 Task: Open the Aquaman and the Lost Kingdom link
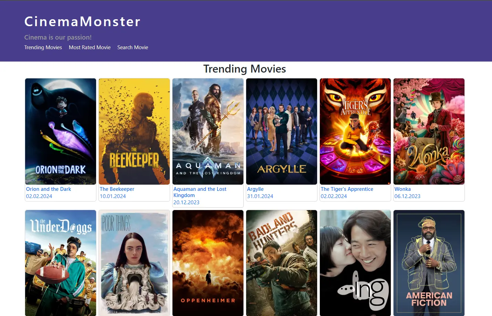pyautogui.click(x=200, y=192)
